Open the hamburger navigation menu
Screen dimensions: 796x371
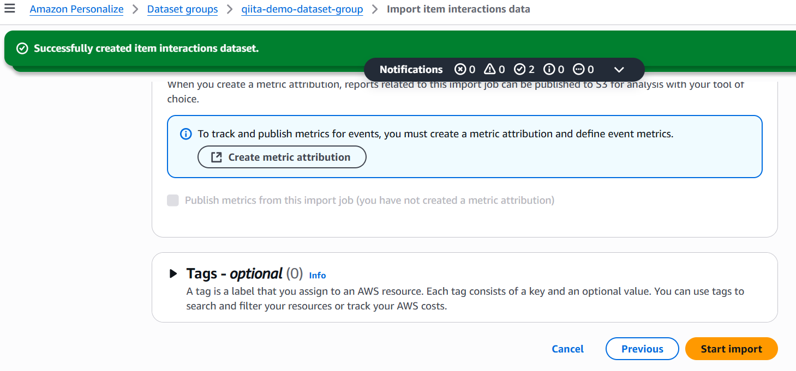tap(9, 9)
